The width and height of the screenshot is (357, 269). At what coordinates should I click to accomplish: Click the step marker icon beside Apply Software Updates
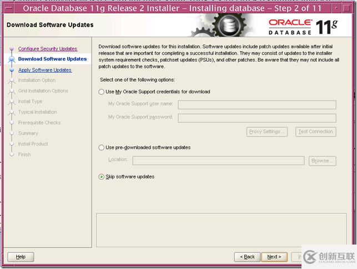[x=12, y=70]
